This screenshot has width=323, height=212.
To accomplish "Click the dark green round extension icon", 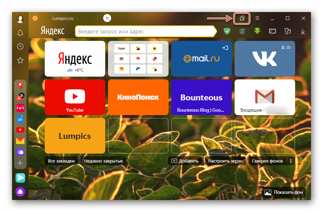I will click(x=242, y=31).
